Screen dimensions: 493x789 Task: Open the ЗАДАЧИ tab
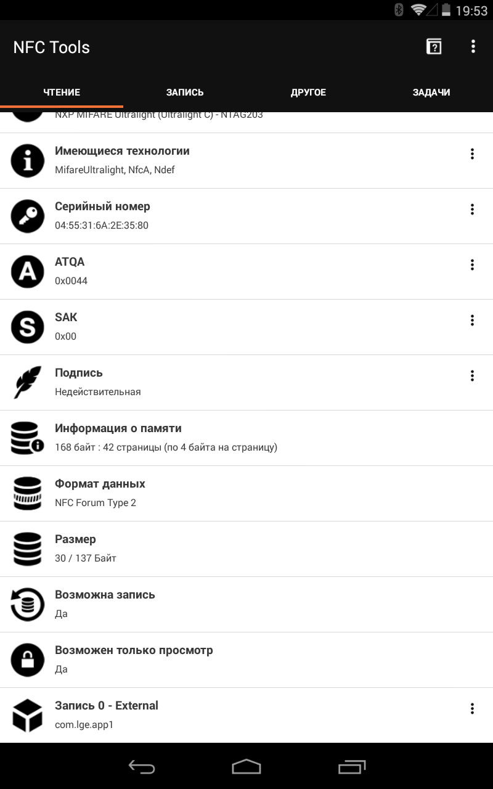click(431, 92)
